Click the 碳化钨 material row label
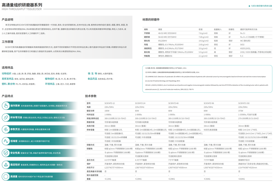Viewport: 274px width, 183px height. [x=147, y=41]
